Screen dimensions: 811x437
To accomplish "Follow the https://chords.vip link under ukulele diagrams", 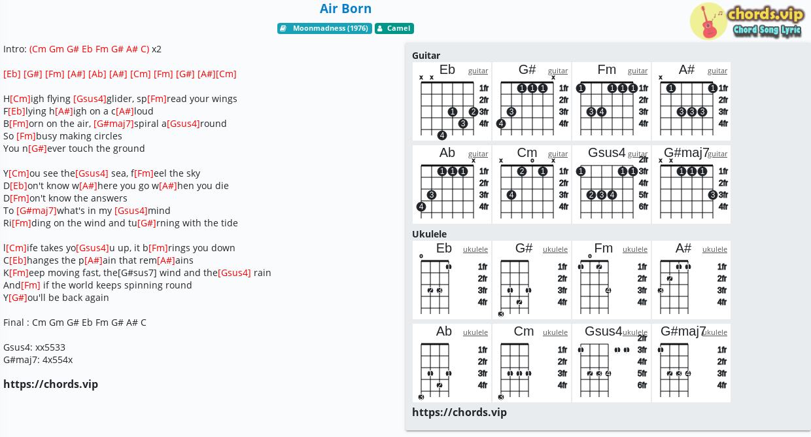I will [x=459, y=412].
